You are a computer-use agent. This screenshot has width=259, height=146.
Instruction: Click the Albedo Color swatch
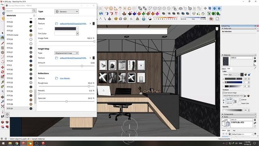[66, 29]
